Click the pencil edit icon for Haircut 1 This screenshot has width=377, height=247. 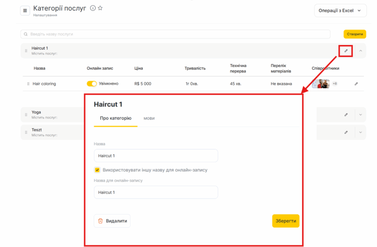tap(346, 51)
